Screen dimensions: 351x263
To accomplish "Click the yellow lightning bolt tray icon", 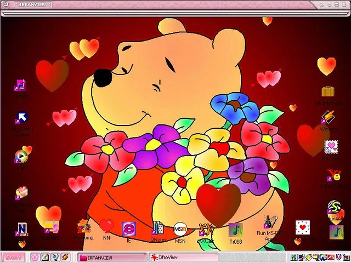I will click(308, 258).
